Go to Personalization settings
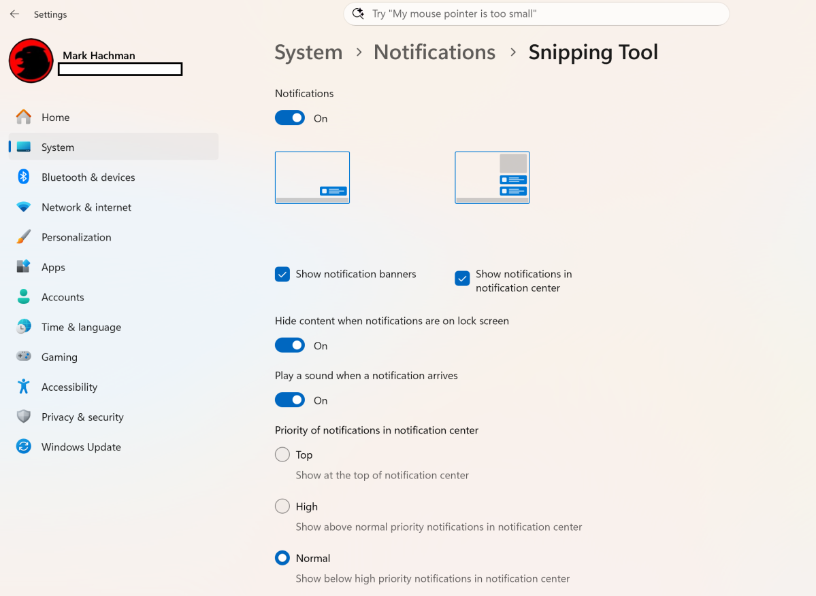The image size is (816, 596). tap(114, 237)
